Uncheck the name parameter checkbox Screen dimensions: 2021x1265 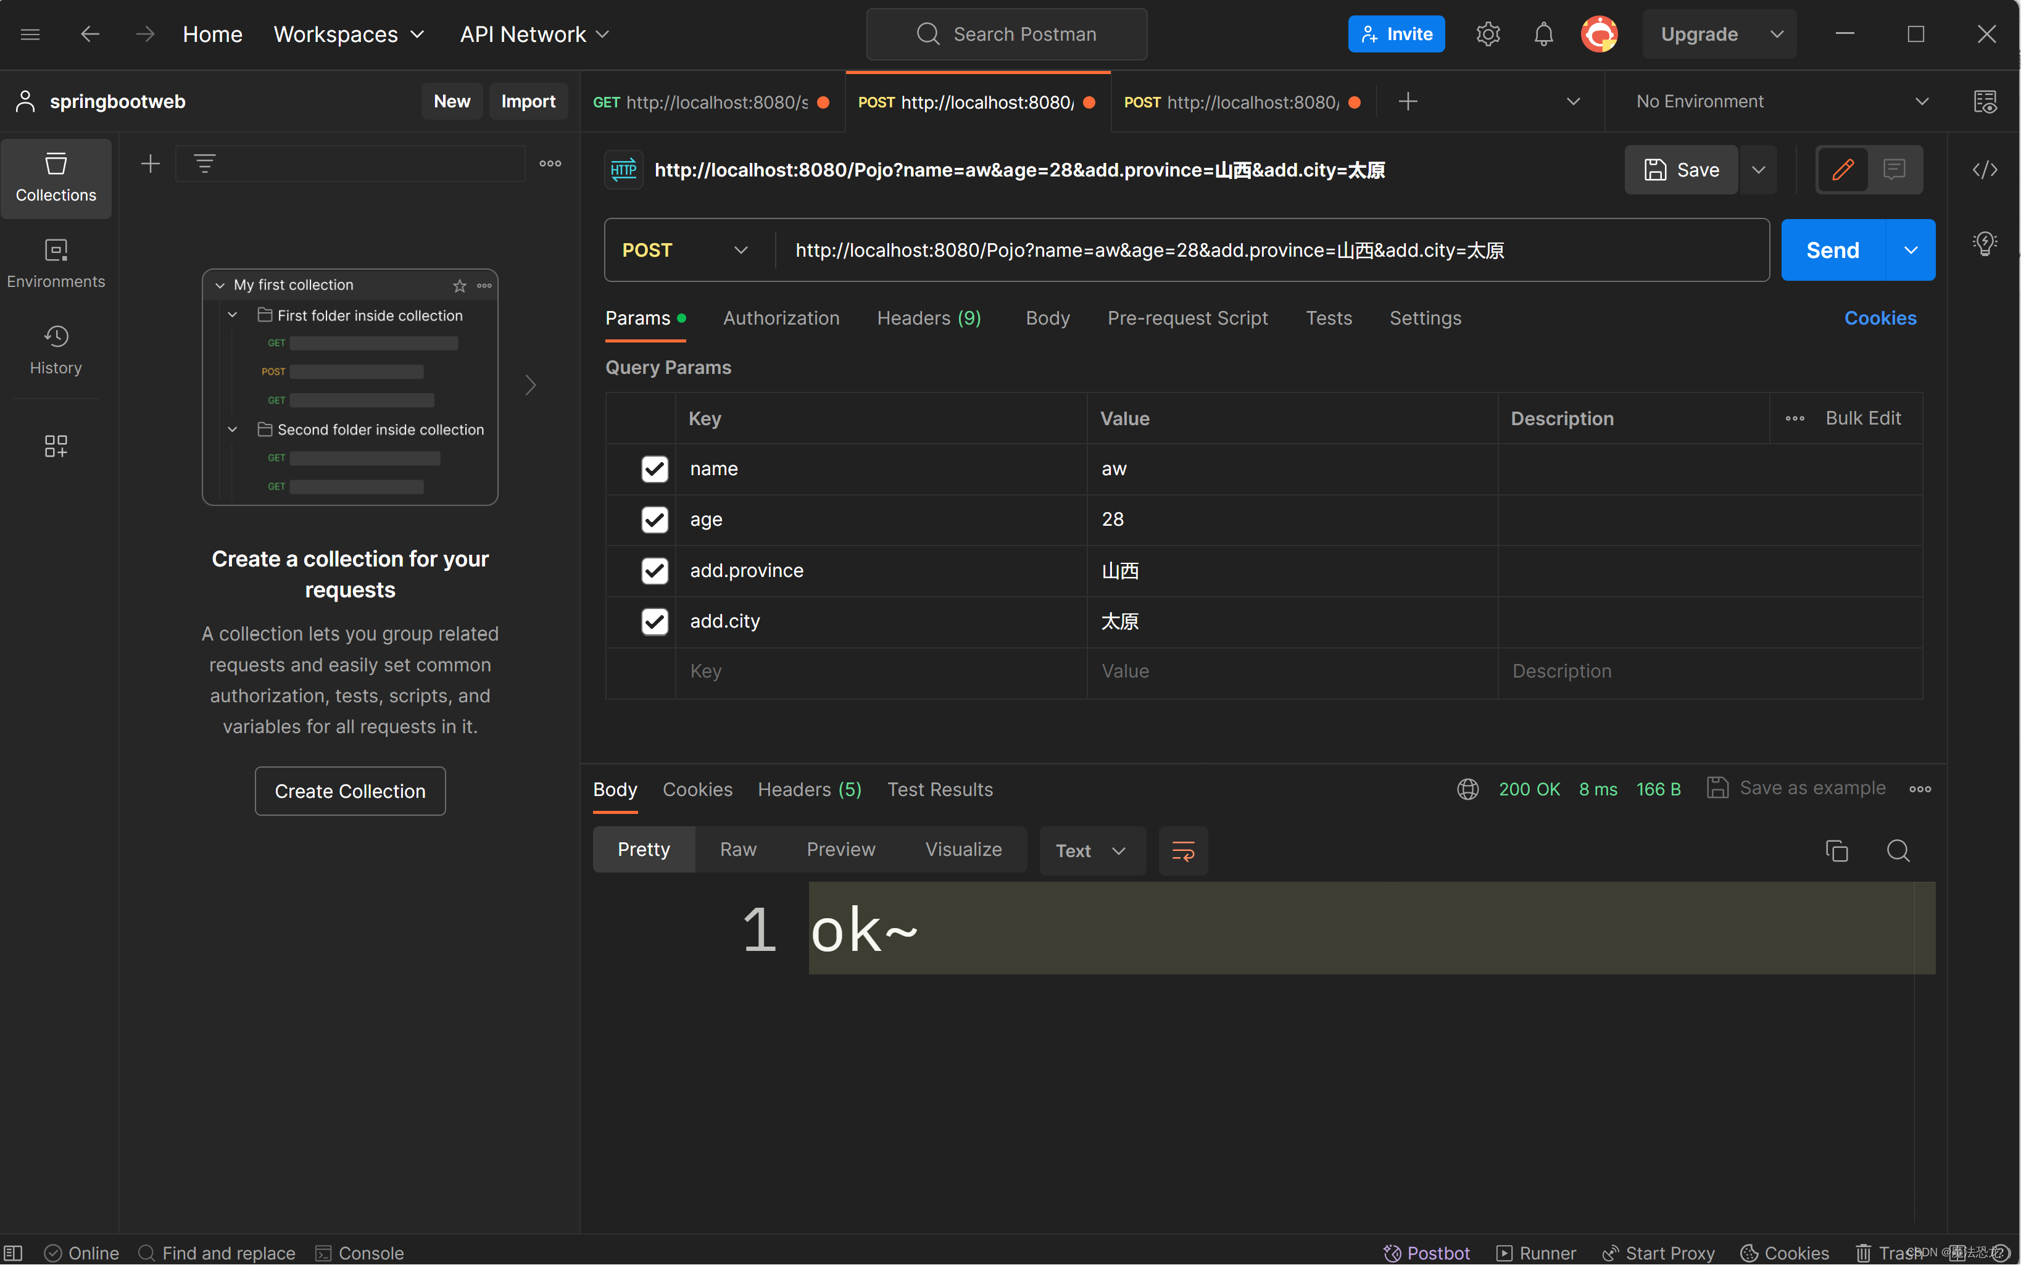pos(654,468)
